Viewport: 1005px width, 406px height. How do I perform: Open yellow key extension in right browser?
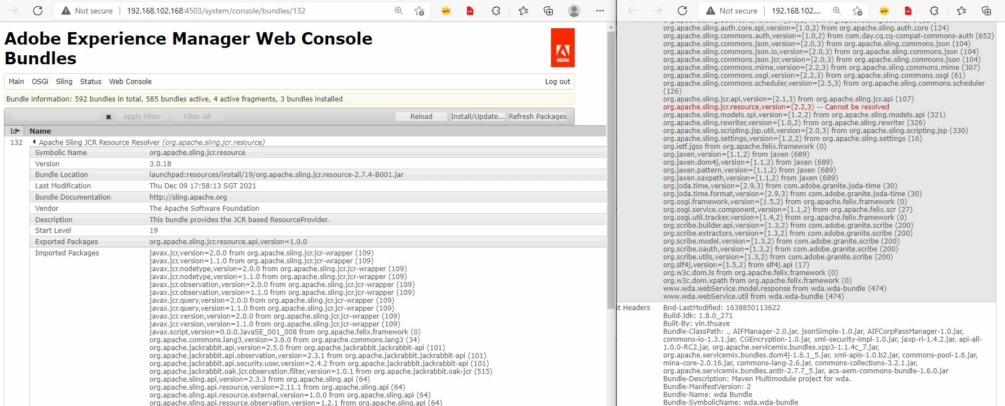(884, 11)
